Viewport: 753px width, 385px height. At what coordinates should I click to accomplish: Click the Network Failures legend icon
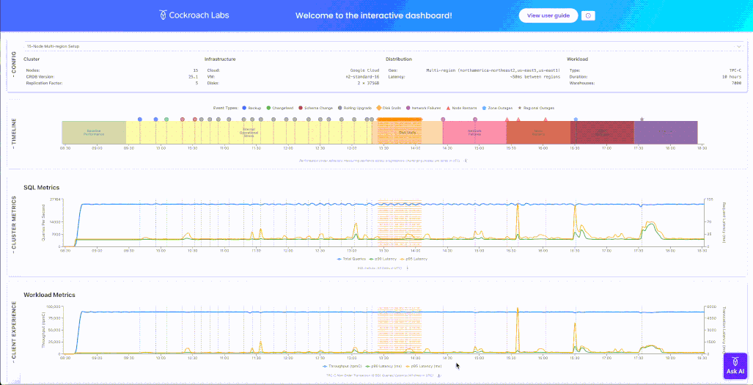point(408,108)
